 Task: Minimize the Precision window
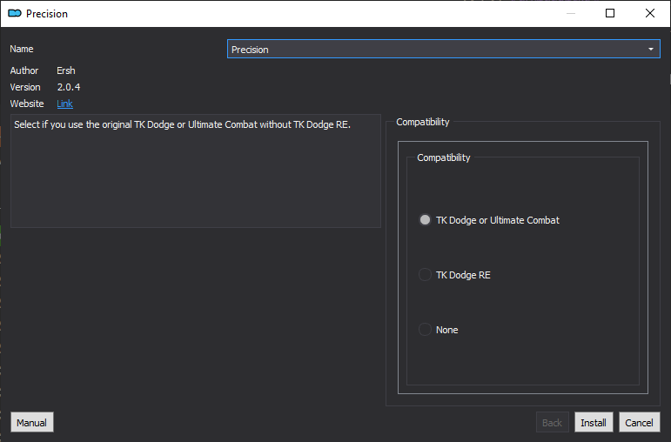(x=570, y=13)
